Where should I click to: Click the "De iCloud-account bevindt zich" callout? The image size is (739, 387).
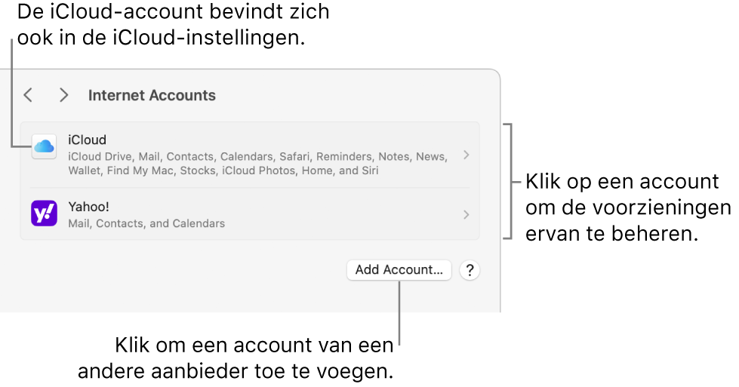[173, 13]
